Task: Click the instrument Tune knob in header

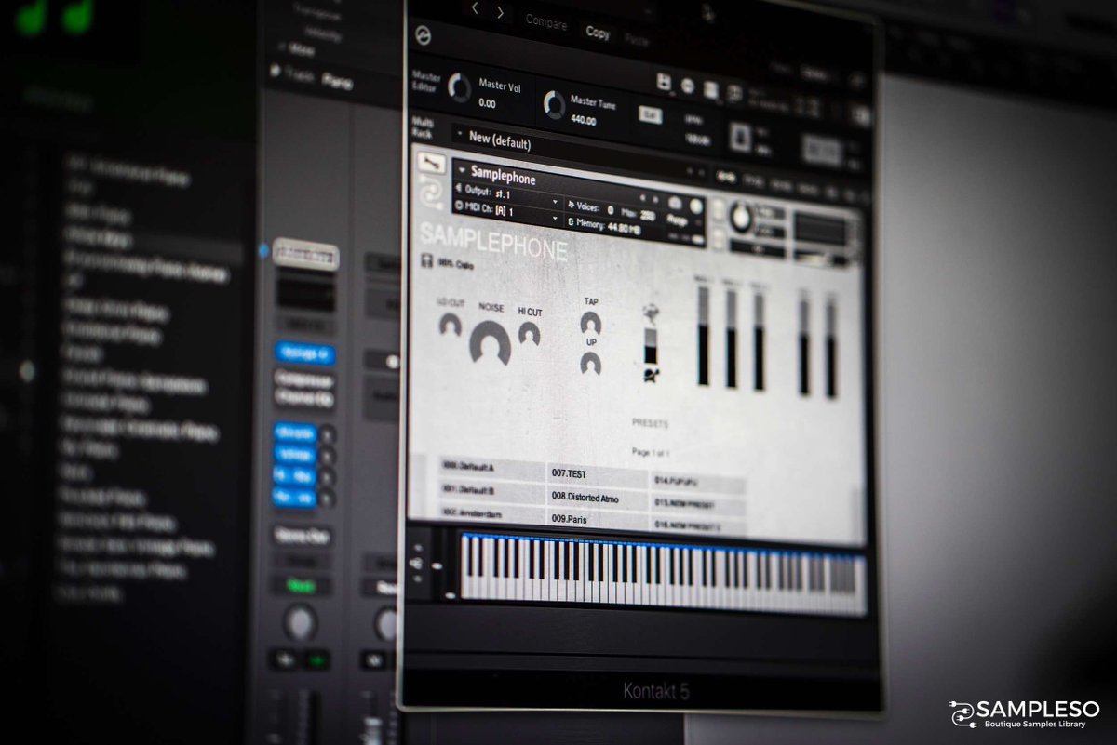Action: coord(741,218)
